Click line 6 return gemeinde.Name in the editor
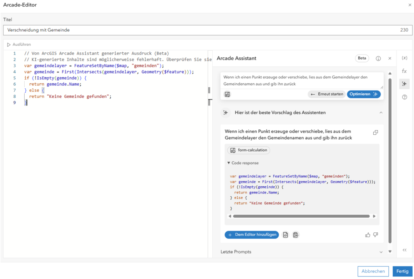Viewport: 414px width, 279px height. coord(55,84)
